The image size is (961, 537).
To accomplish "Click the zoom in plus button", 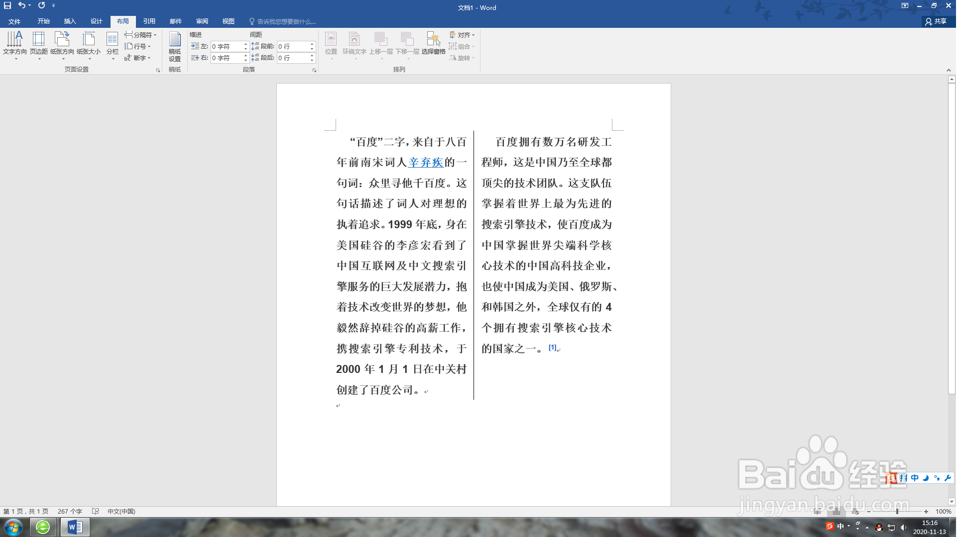I will click(926, 511).
